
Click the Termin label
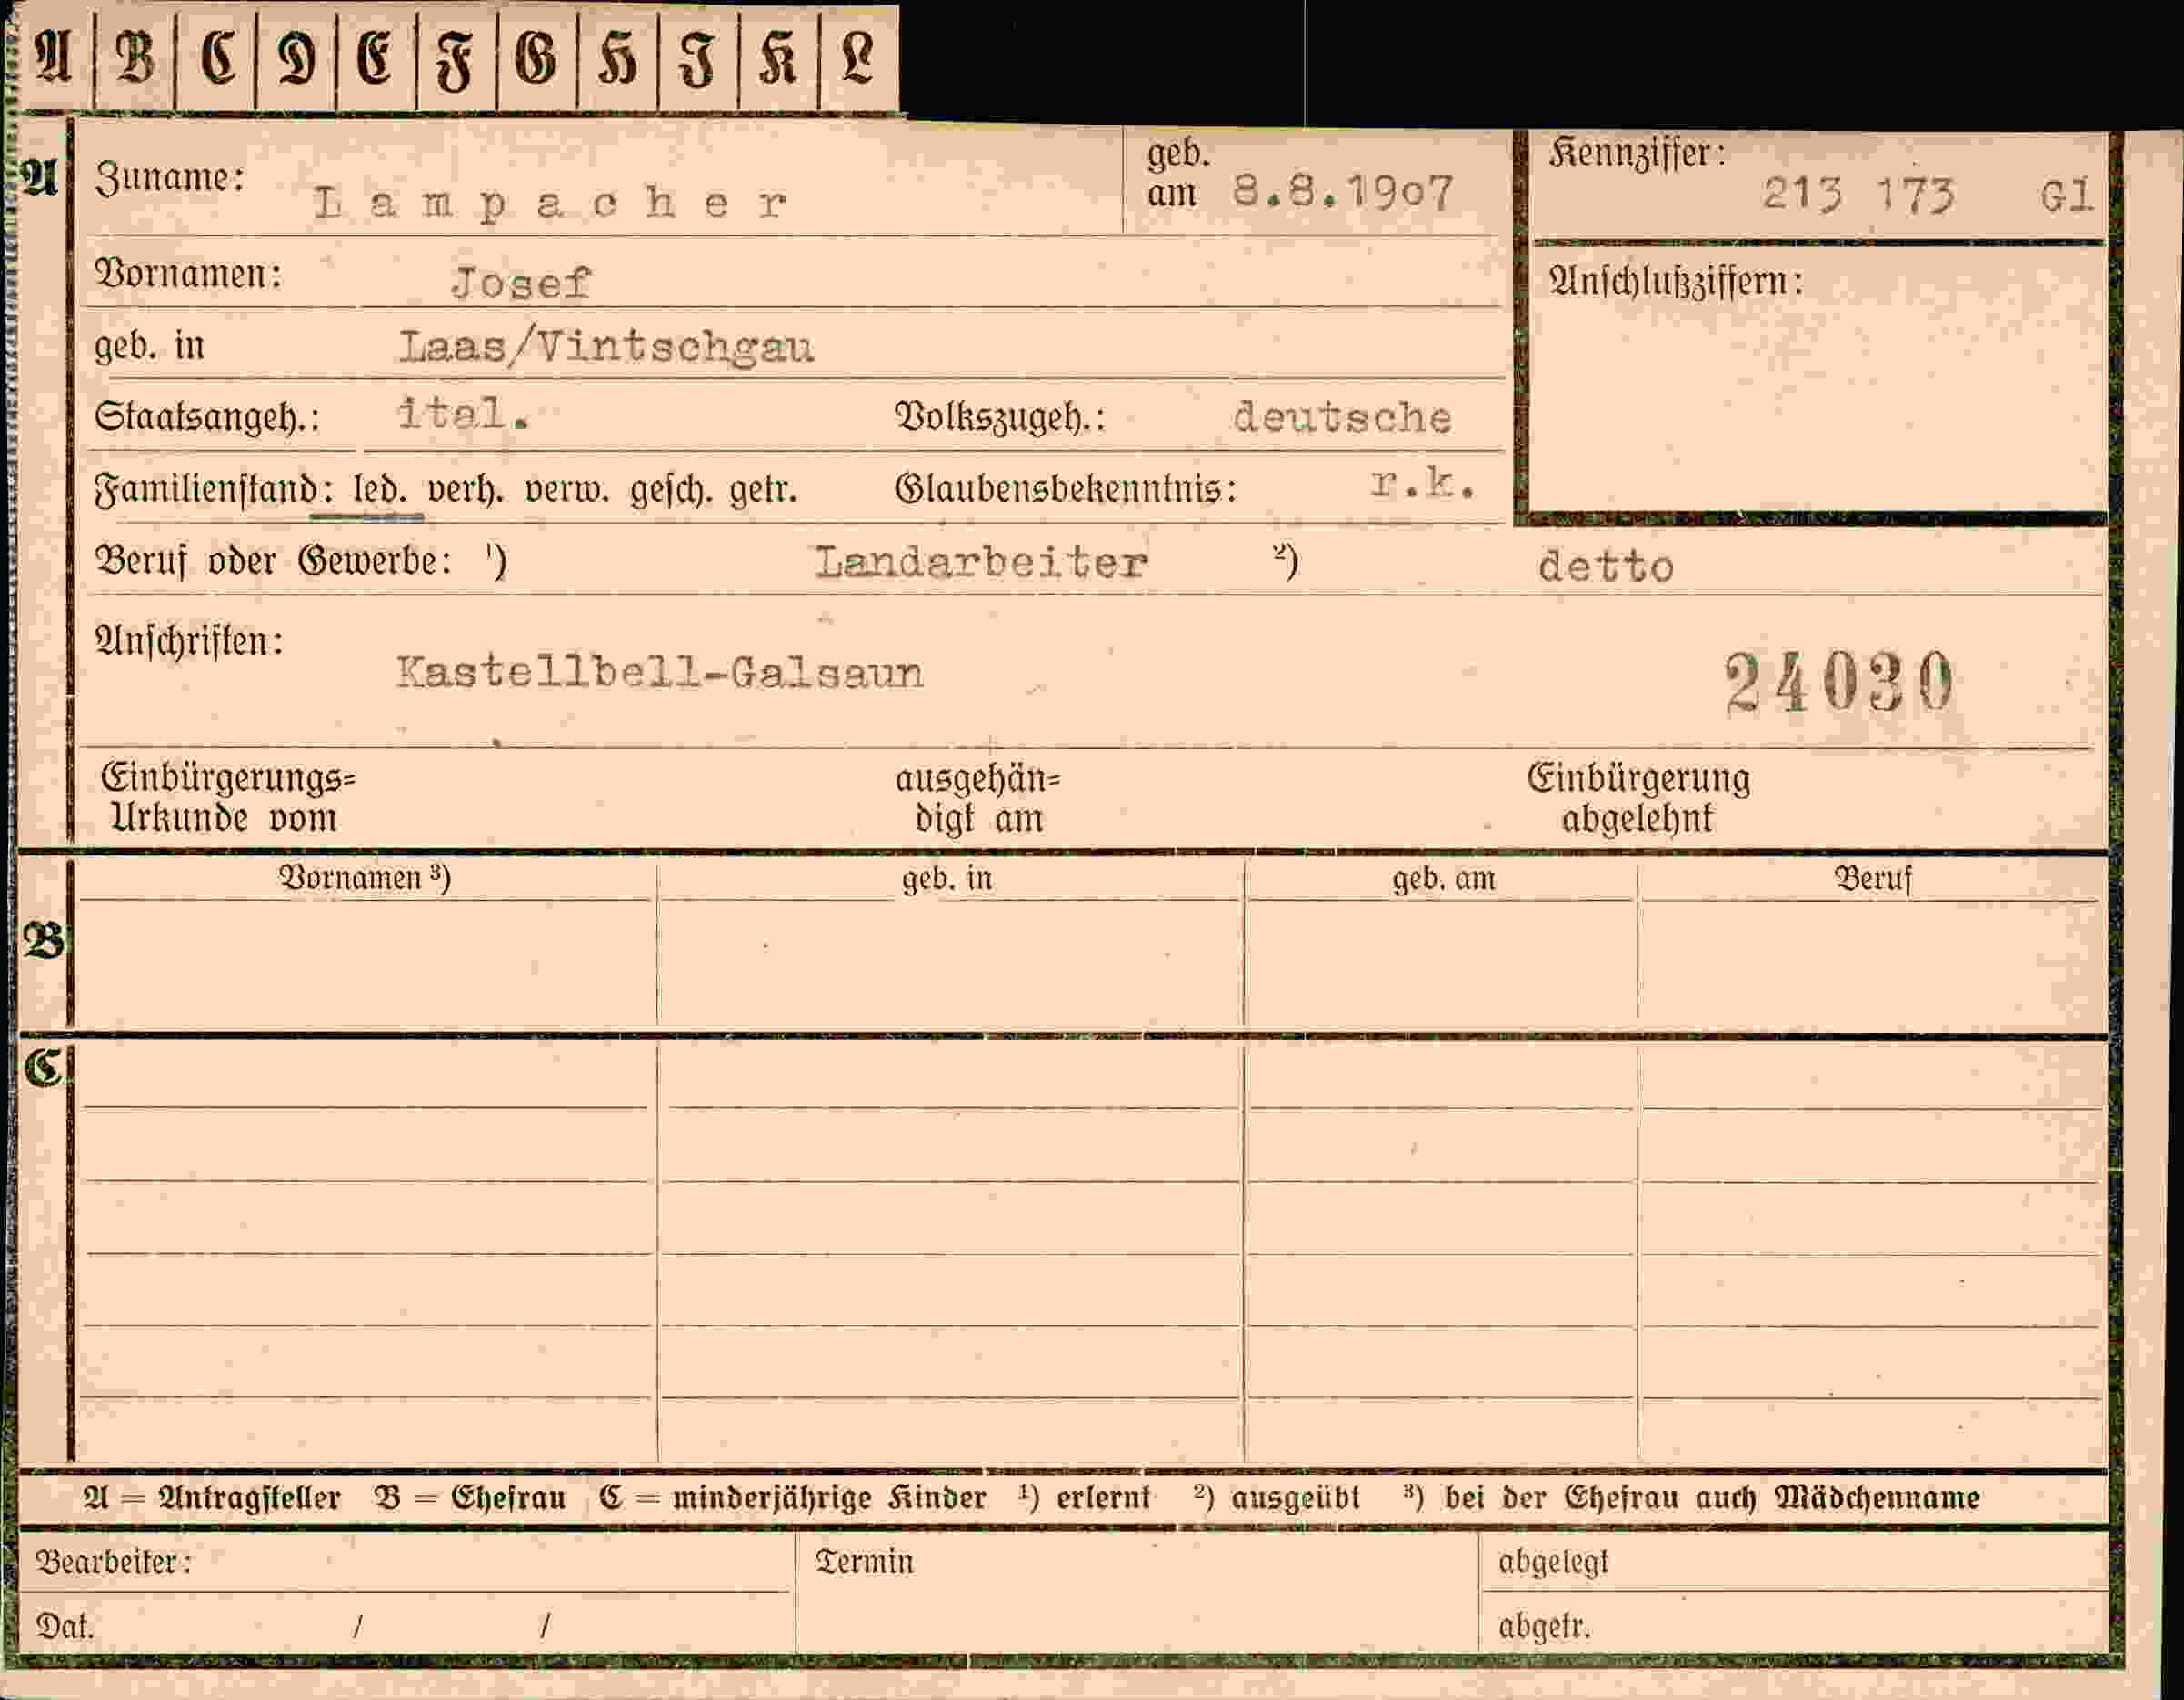point(864,1562)
